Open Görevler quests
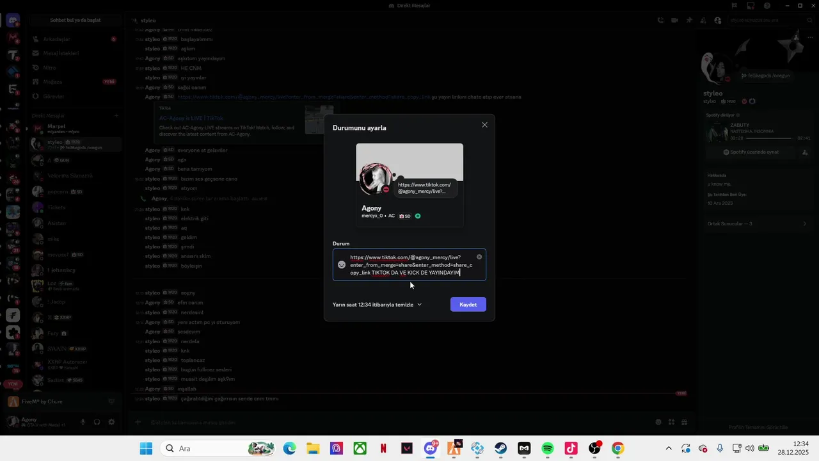The height and width of the screenshot is (461, 819). (76, 96)
